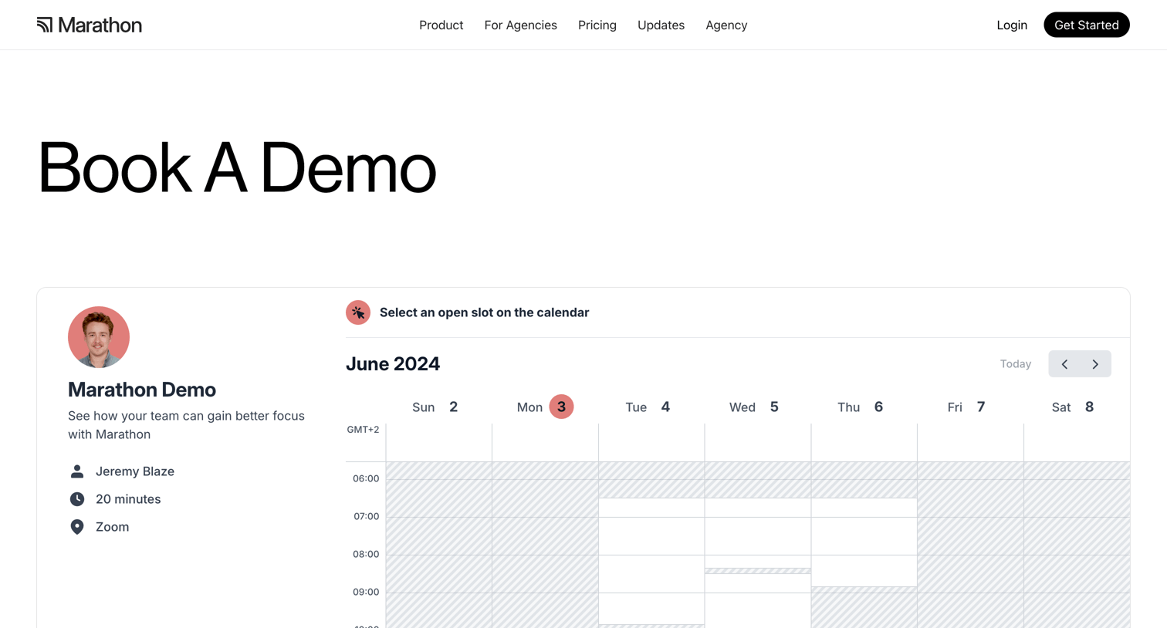Click Jeremy Blaze's avatar photo
This screenshot has width=1167, height=628.
click(99, 337)
